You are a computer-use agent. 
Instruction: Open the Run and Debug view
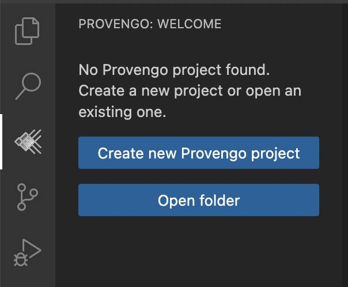[28, 252]
